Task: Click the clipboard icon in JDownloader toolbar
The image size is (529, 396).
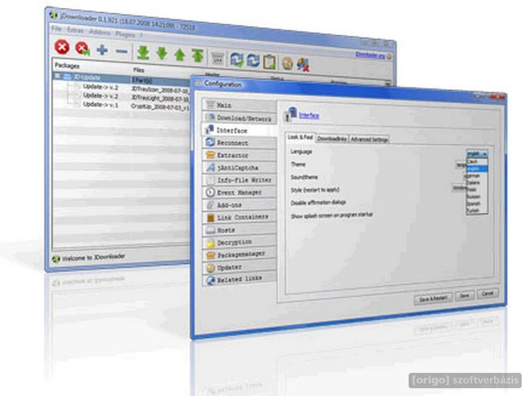Action: [270, 62]
